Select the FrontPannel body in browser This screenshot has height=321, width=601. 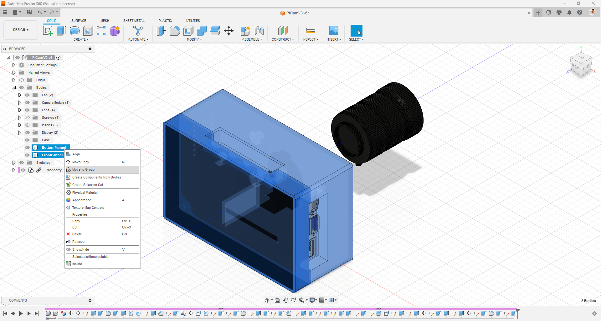52,155
